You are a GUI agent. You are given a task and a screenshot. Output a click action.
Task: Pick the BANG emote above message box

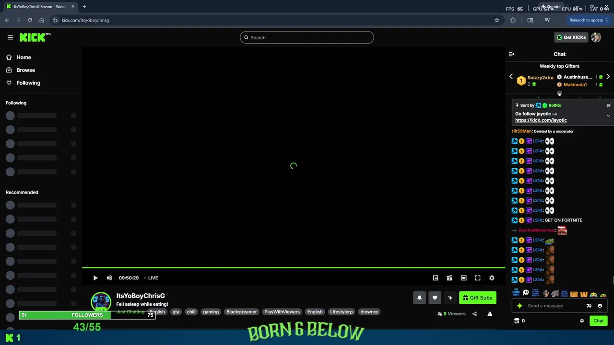(x=574, y=294)
